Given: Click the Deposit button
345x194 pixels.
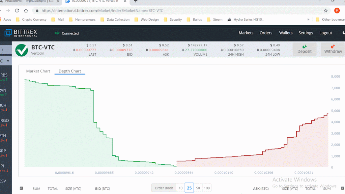Looking at the screenshot, I should pos(304,49).
